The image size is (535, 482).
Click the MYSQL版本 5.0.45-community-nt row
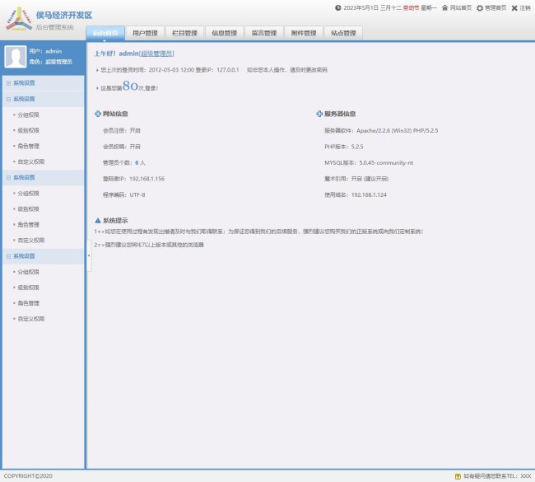369,162
